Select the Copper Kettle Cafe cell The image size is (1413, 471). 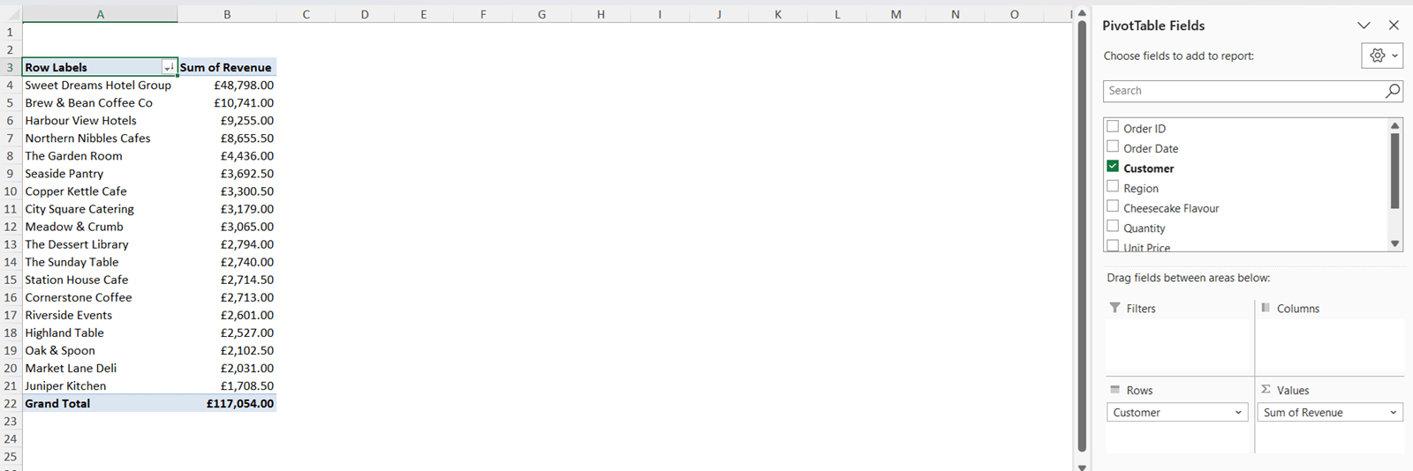[x=100, y=191]
